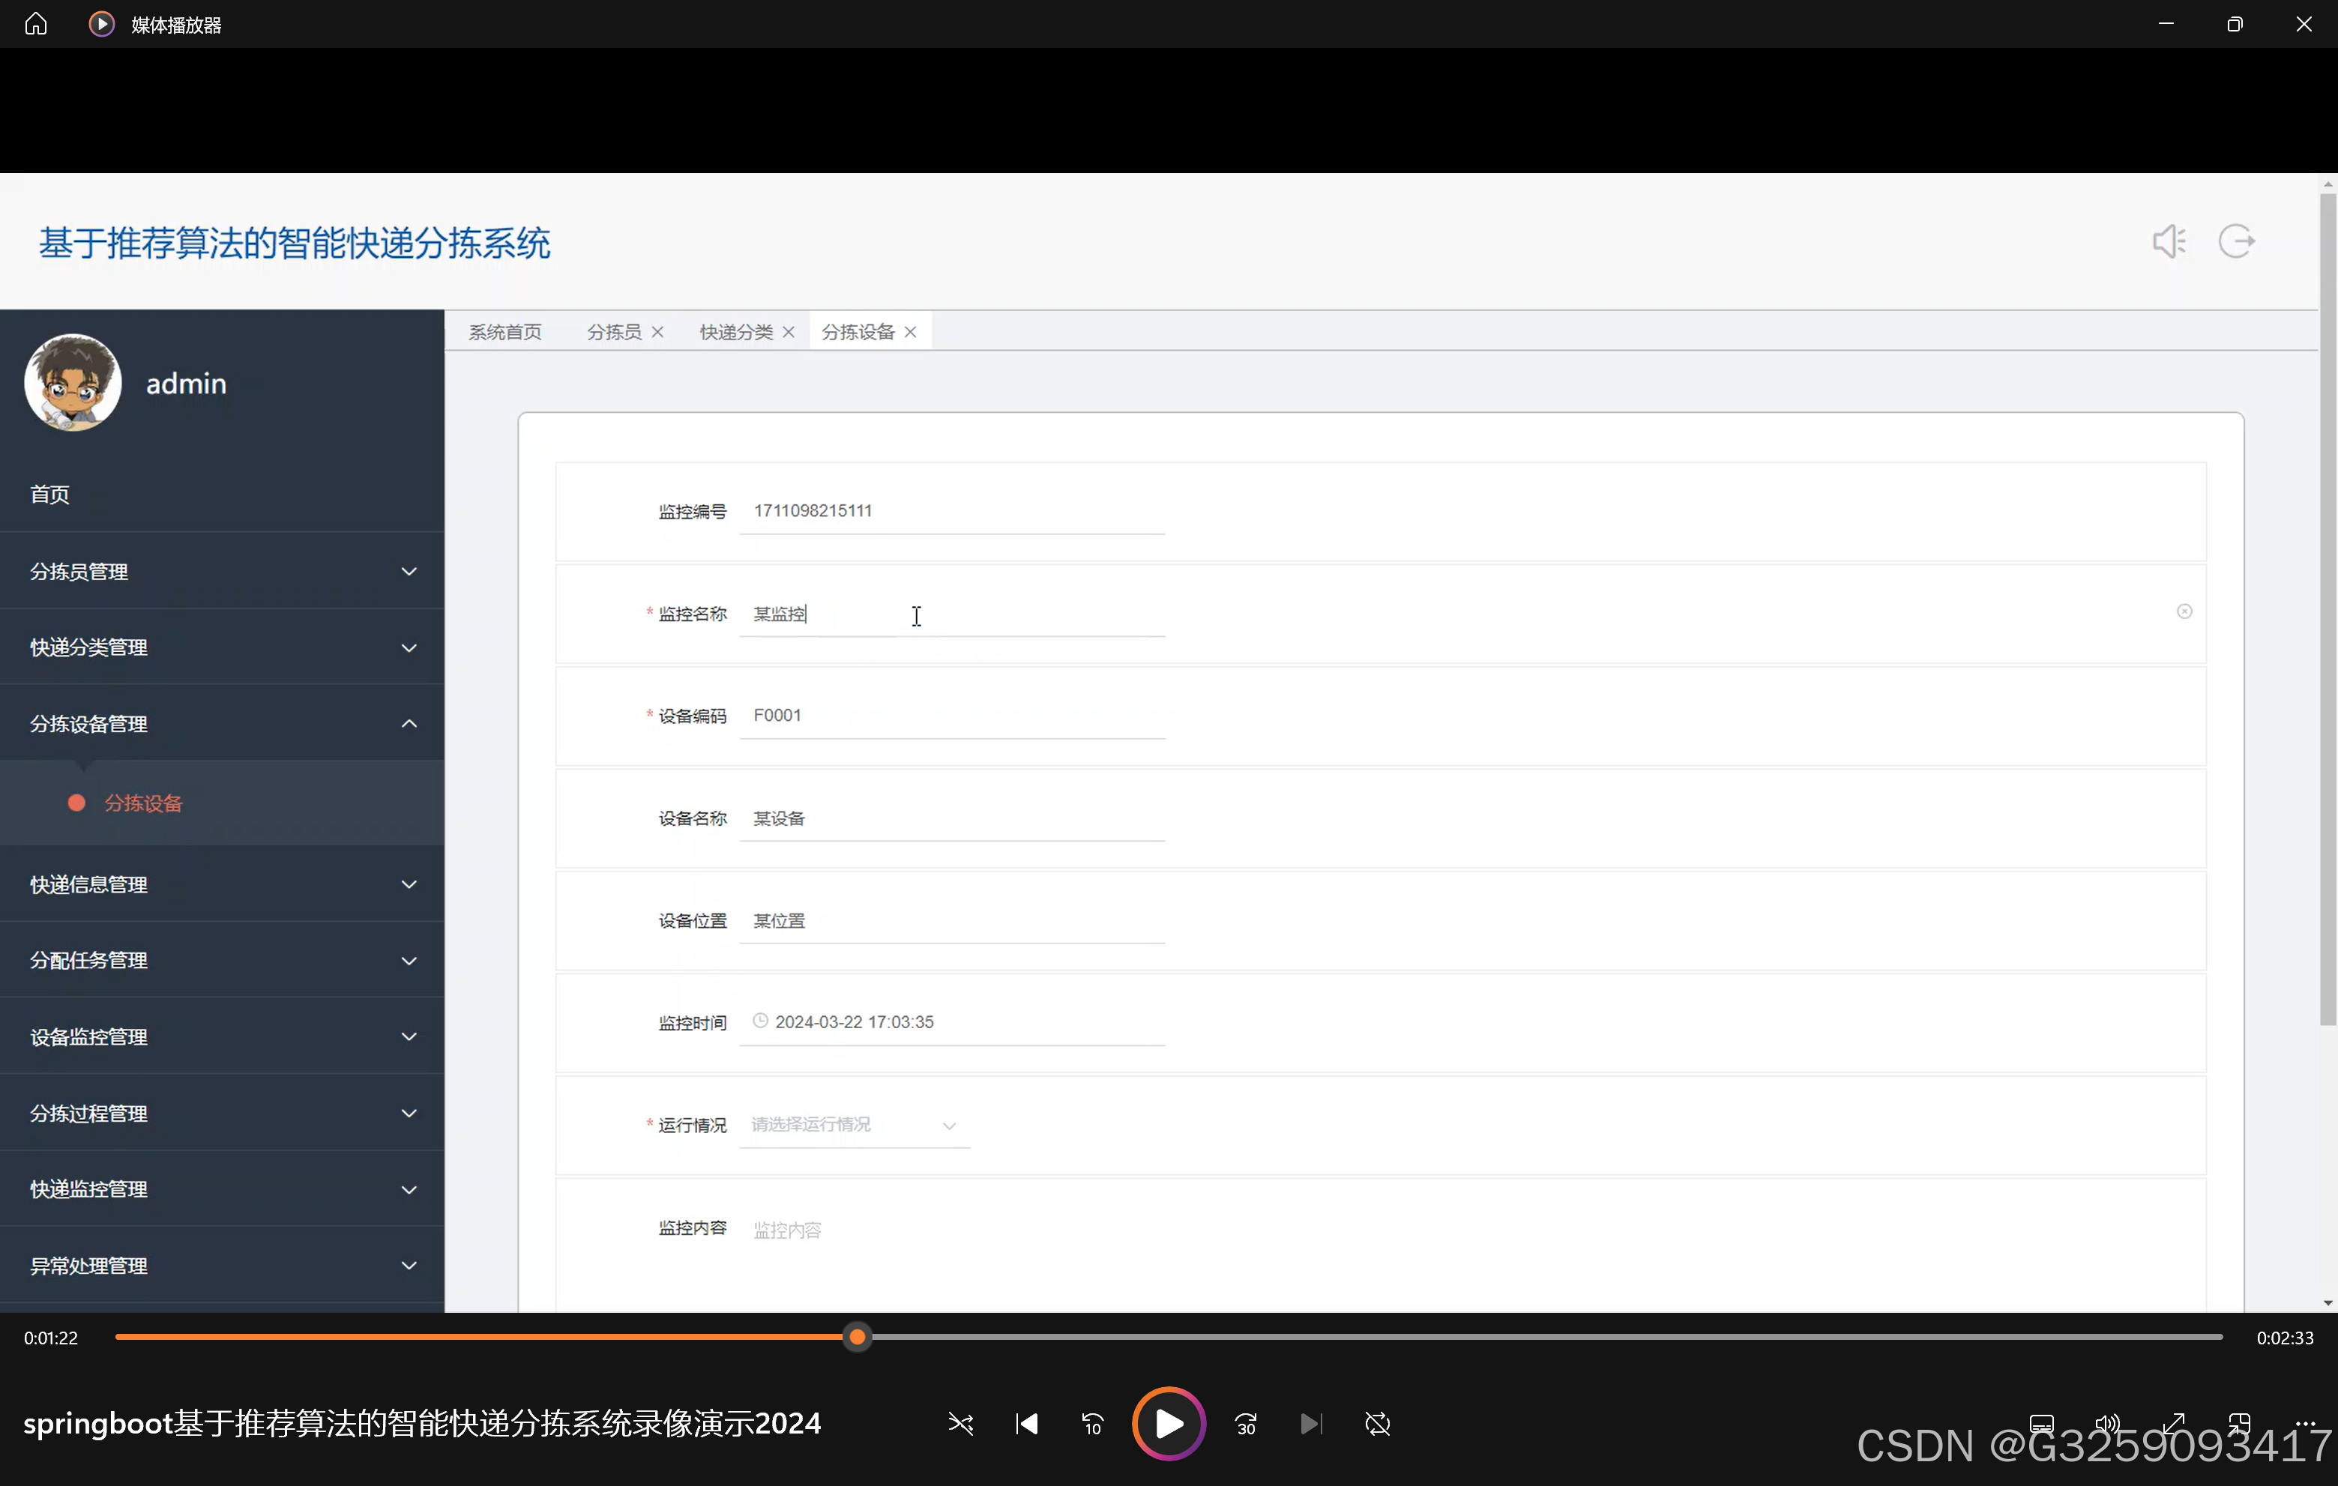This screenshot has width=2338, height=1486.
Task: Switch to 快递分类 tab
Action: pos(736,332)
